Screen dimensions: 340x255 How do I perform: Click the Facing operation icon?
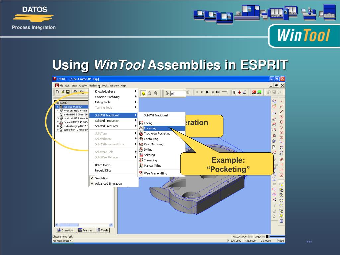pyautogui.click(x=141, y=123)
